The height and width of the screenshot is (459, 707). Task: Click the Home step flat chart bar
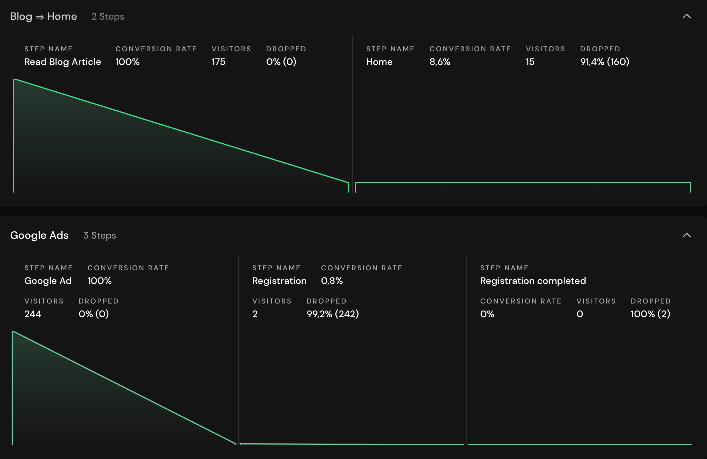pos(523,187)
